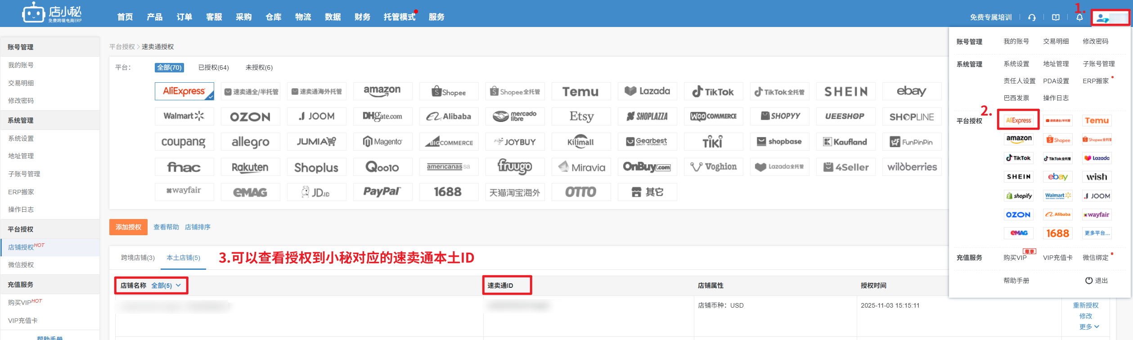
Task: Click the shopify logo in the account panel
Action: pyautogui.click(x=1019, y=196)
